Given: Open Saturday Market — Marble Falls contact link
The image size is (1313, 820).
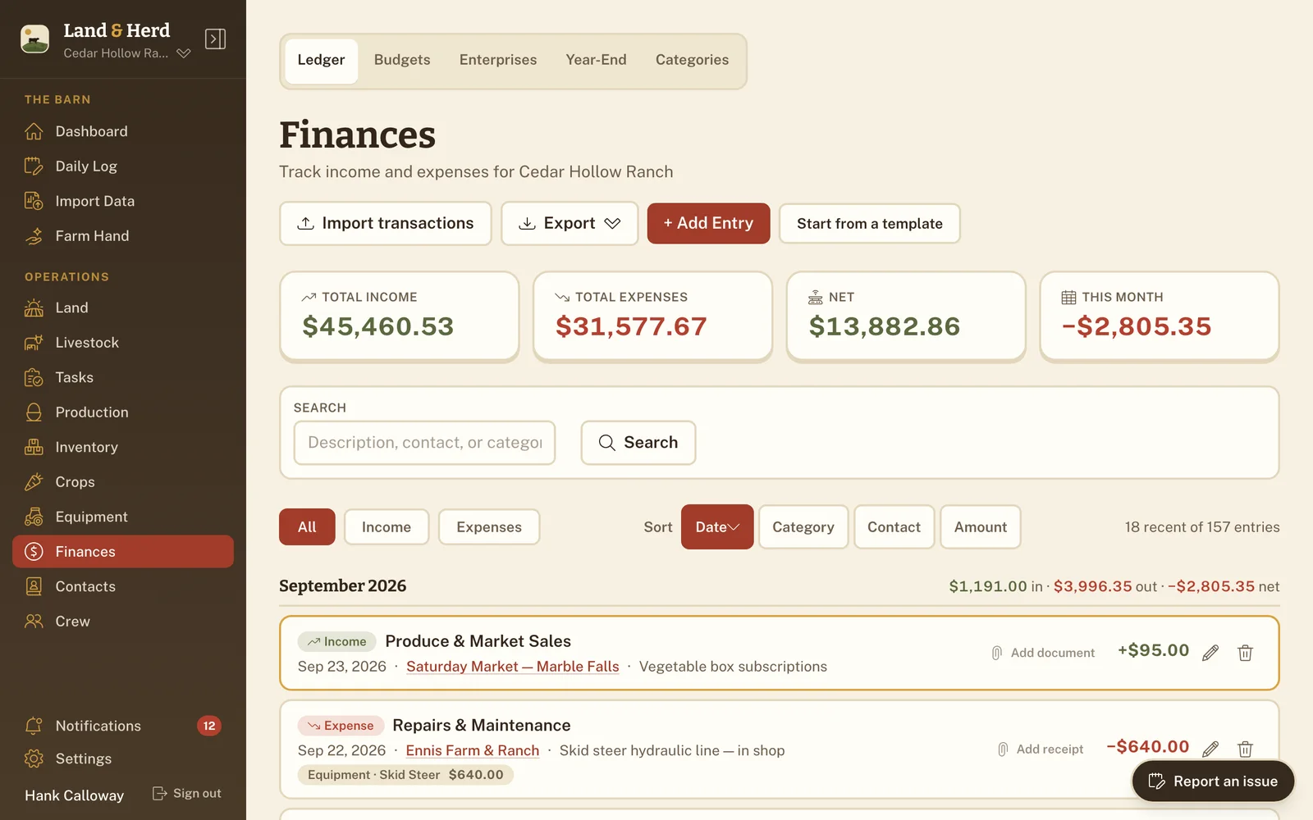Looking at the screenshot, I should pos(513,667).
